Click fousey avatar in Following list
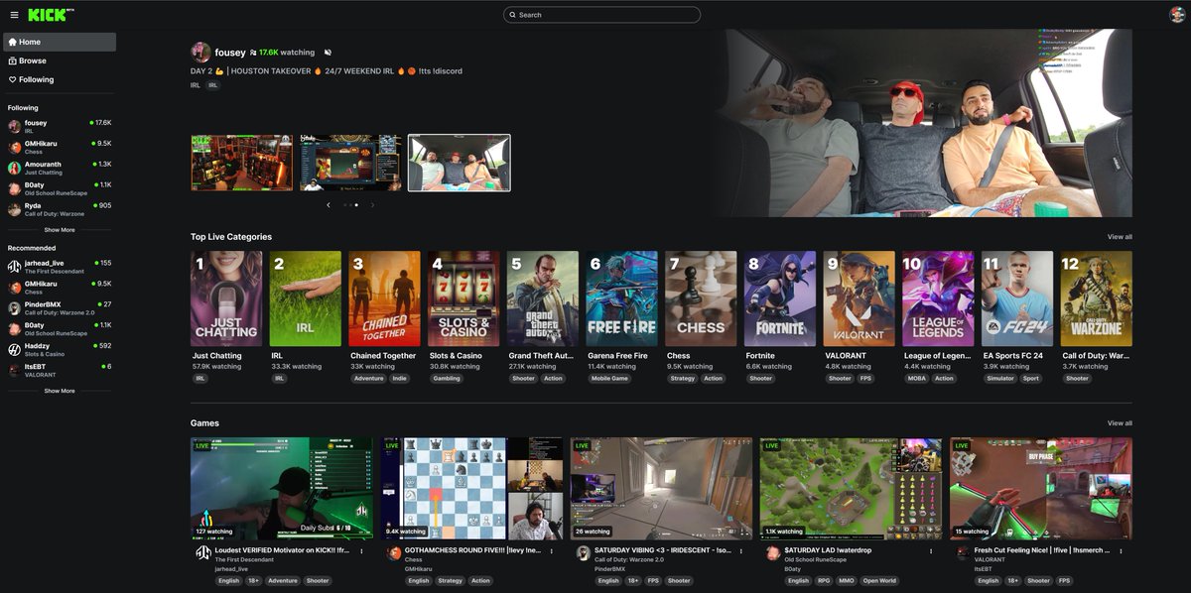Image resolution: width=1191 pixels, height=593 pixels. coord(14,126)
